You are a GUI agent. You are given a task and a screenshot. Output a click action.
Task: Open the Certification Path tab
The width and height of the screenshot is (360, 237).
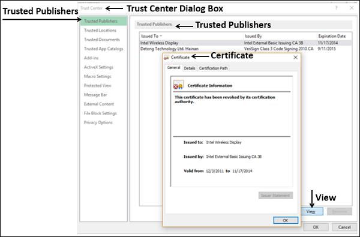pyautogui.click(x=213, y=68)
